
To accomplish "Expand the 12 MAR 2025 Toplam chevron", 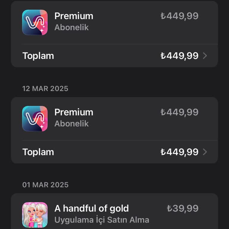I will click(205, 152).
